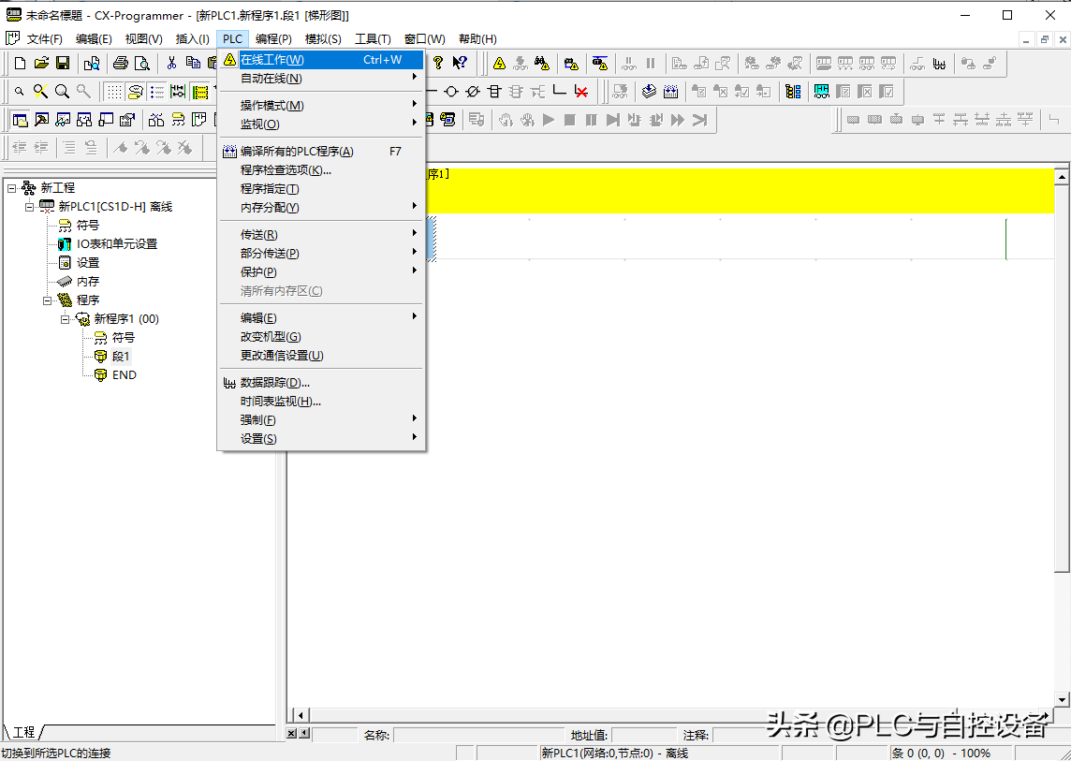Screen dimensions: 1071x761
Task: Click the 工程 tab at the bottom
Action: click(23, 732)
